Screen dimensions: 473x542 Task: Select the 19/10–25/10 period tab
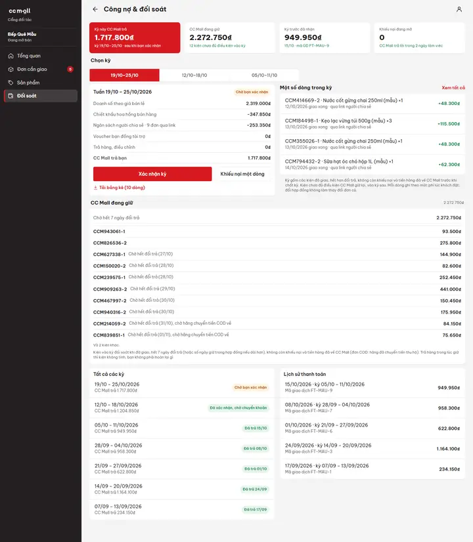pyautogui.click(x=125, y=75)
